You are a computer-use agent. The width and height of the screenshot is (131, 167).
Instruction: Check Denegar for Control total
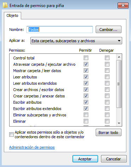coord(107,58)
